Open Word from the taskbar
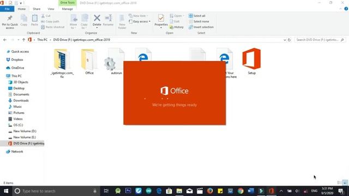Image resolution: width=349 pixels, height=196 pixels. click(x=251, y=191)
